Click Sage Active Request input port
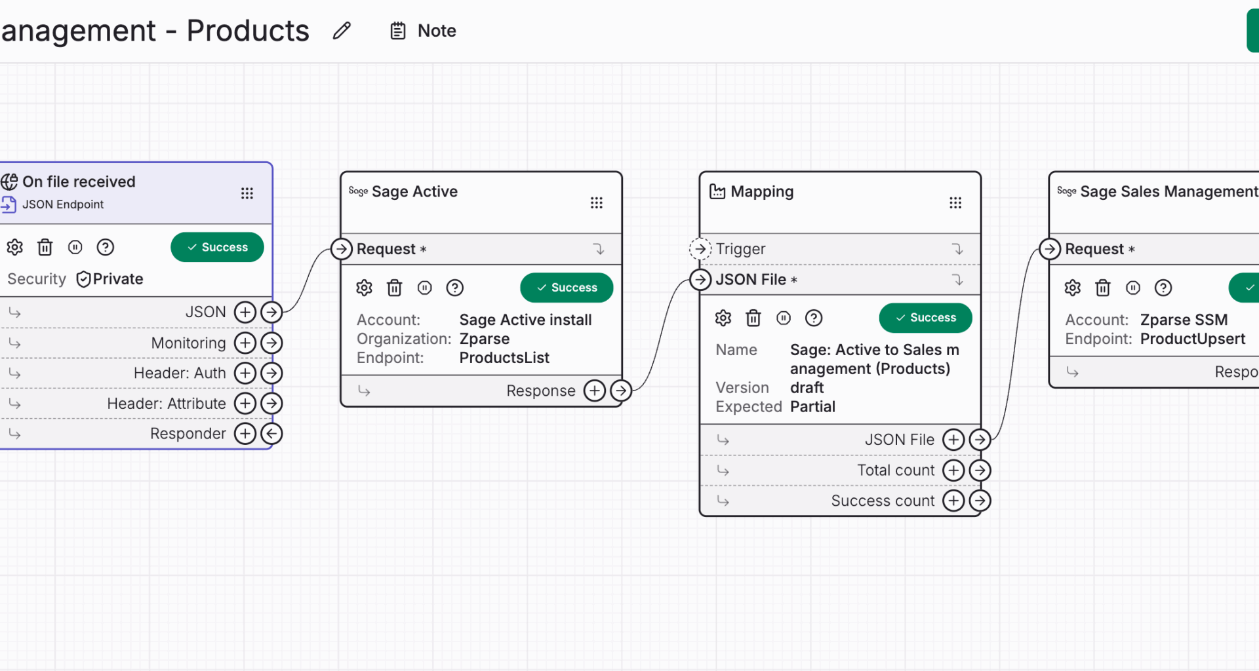1259x671 pixels. coord(342,249)
